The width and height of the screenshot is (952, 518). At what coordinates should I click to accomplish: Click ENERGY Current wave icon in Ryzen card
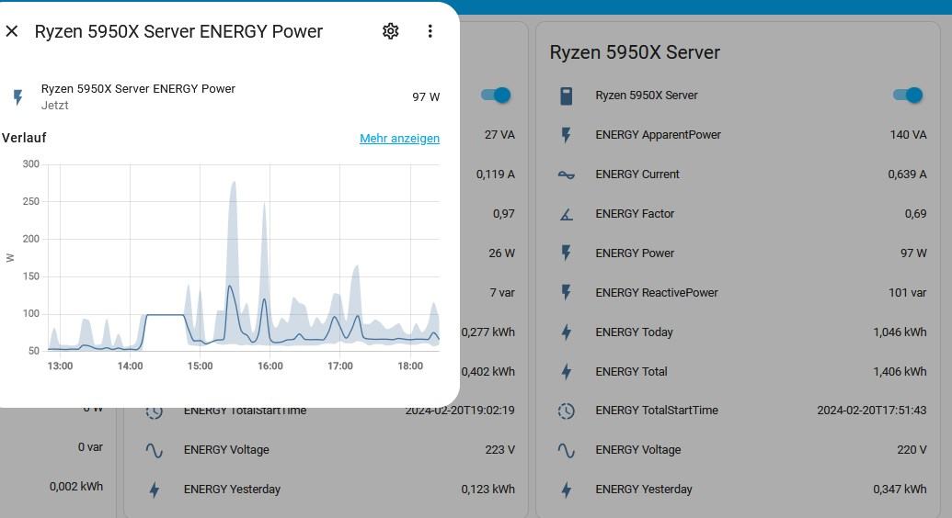[x=566, y=175]
